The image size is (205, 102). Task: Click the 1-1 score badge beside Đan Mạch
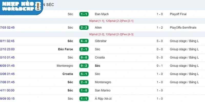84,14
